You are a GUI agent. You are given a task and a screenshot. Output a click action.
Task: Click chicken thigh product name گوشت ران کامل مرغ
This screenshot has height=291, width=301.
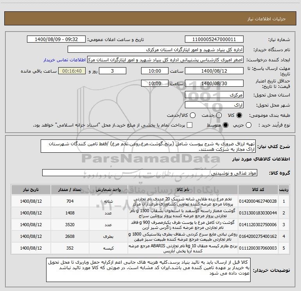click(183, 225)
